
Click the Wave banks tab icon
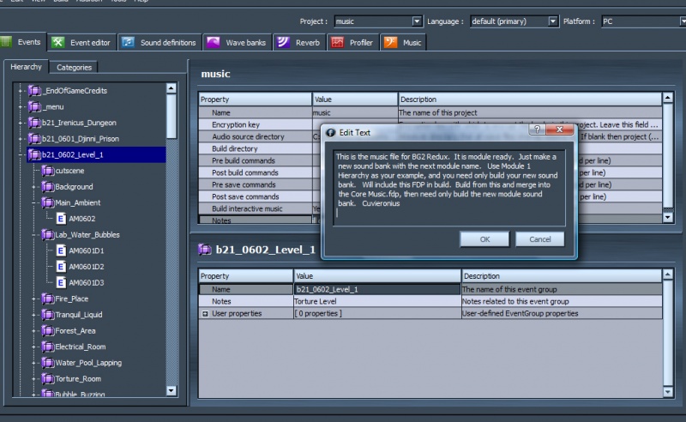click(214, 41)
